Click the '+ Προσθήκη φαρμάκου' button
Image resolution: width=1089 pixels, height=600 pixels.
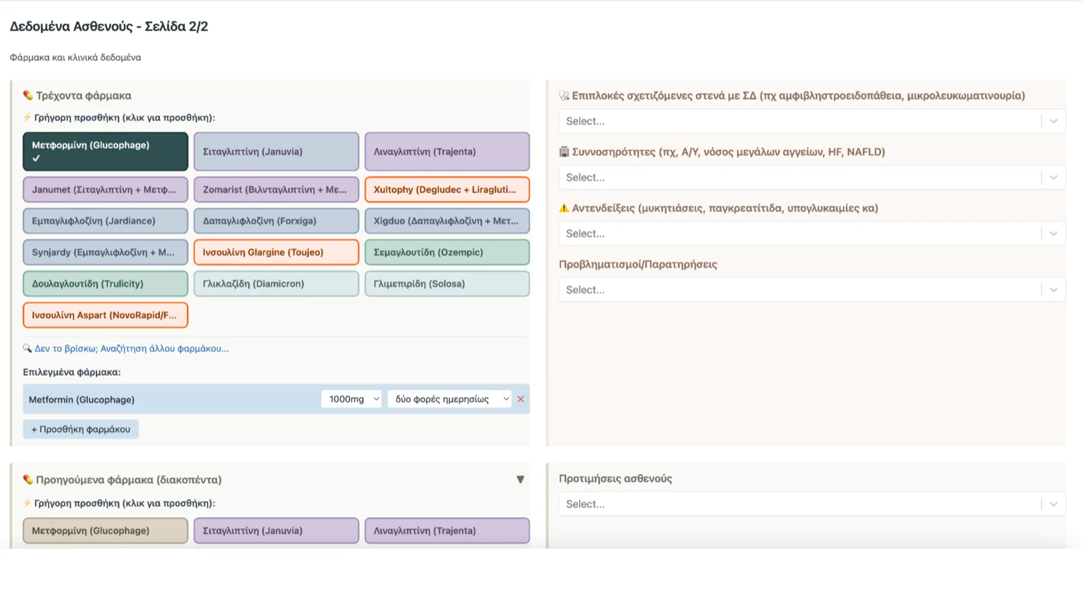pos(80,429)
